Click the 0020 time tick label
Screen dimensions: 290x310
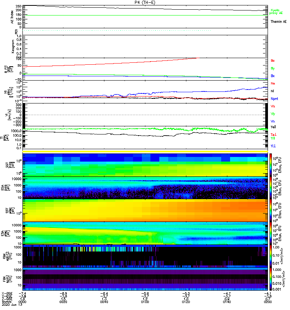(x=63, y=302)
